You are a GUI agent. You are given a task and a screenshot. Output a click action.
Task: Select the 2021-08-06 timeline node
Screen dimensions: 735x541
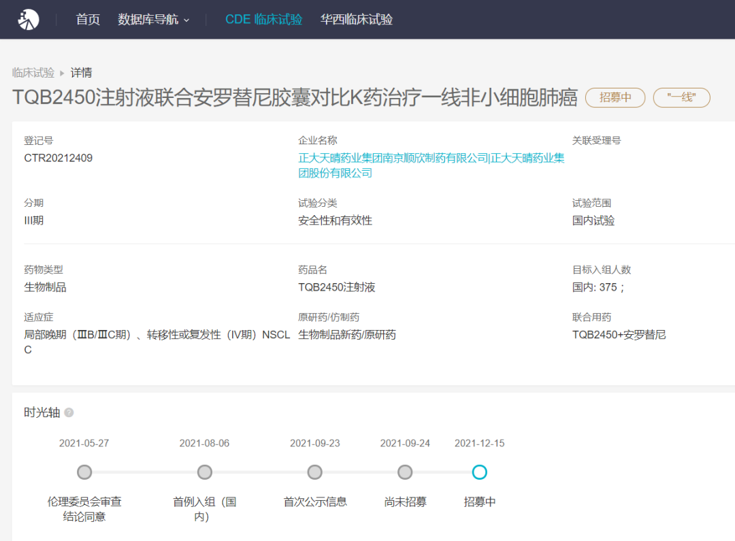204,472
